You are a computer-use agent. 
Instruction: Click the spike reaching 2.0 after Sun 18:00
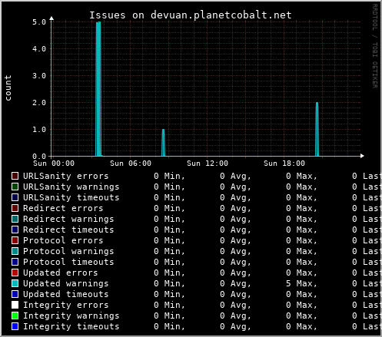(317, 129)
